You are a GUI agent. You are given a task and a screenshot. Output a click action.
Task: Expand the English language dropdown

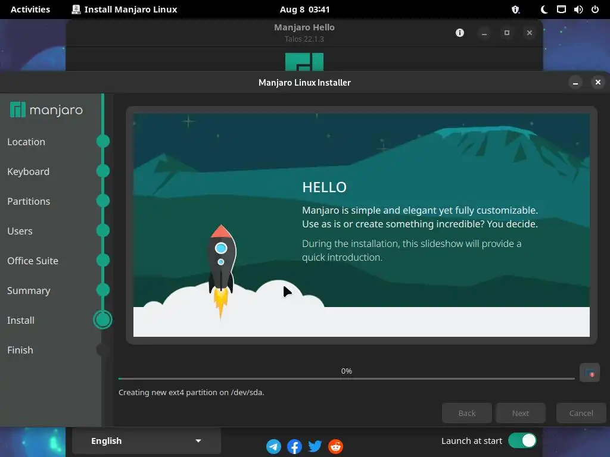[147, 441]
